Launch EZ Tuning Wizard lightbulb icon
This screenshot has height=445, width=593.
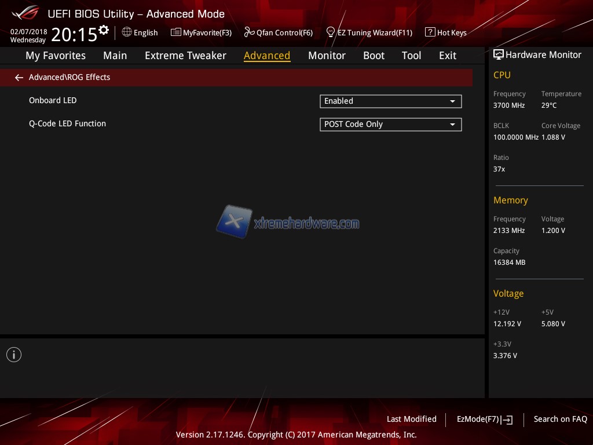[x=331, y=32]
